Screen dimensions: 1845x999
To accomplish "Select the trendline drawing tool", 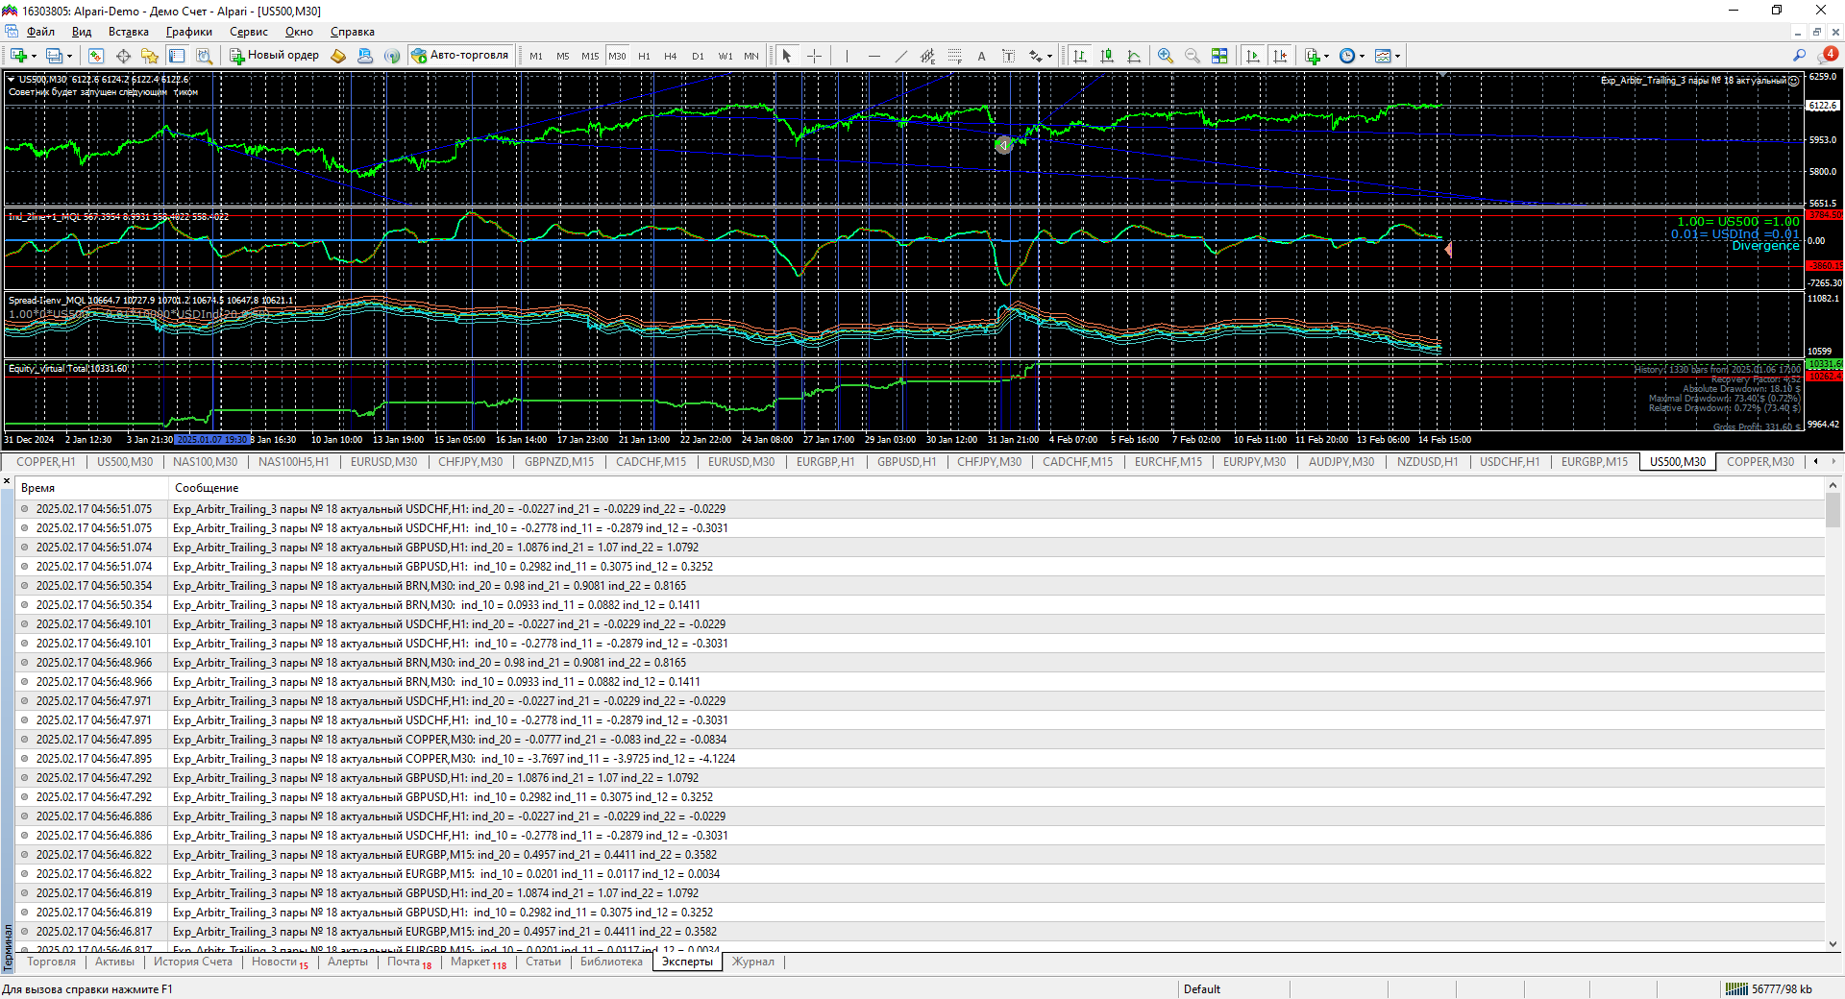I will pyautogui.click(x=900, y=56).
